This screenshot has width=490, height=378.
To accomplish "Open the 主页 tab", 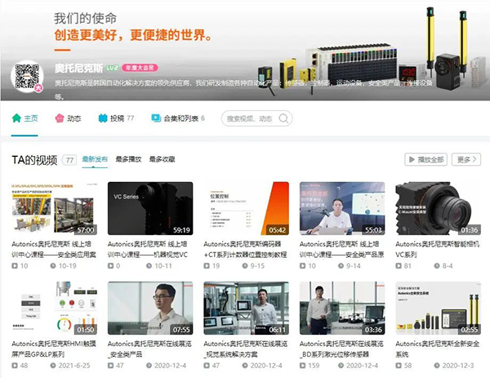I will (x=24, y=118).
